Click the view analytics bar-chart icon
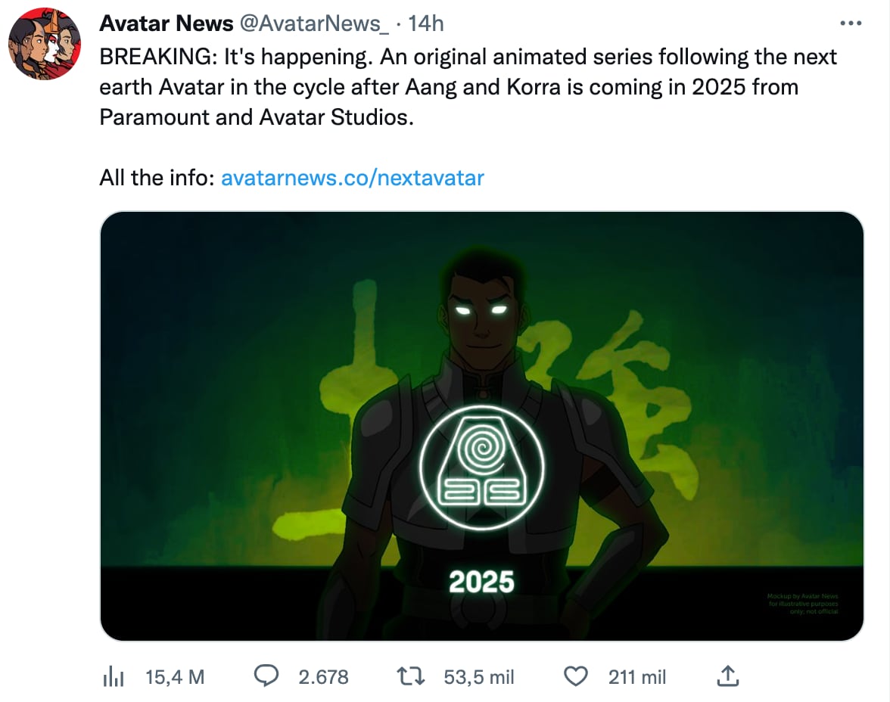This screenshot has width=890, height=702. (x=113, y=676)
